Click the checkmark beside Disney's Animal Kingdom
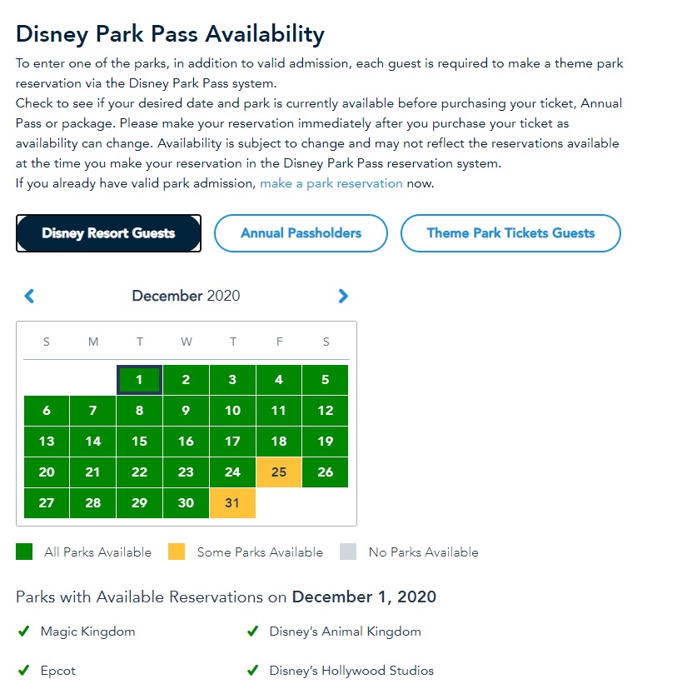 point(252,632)
